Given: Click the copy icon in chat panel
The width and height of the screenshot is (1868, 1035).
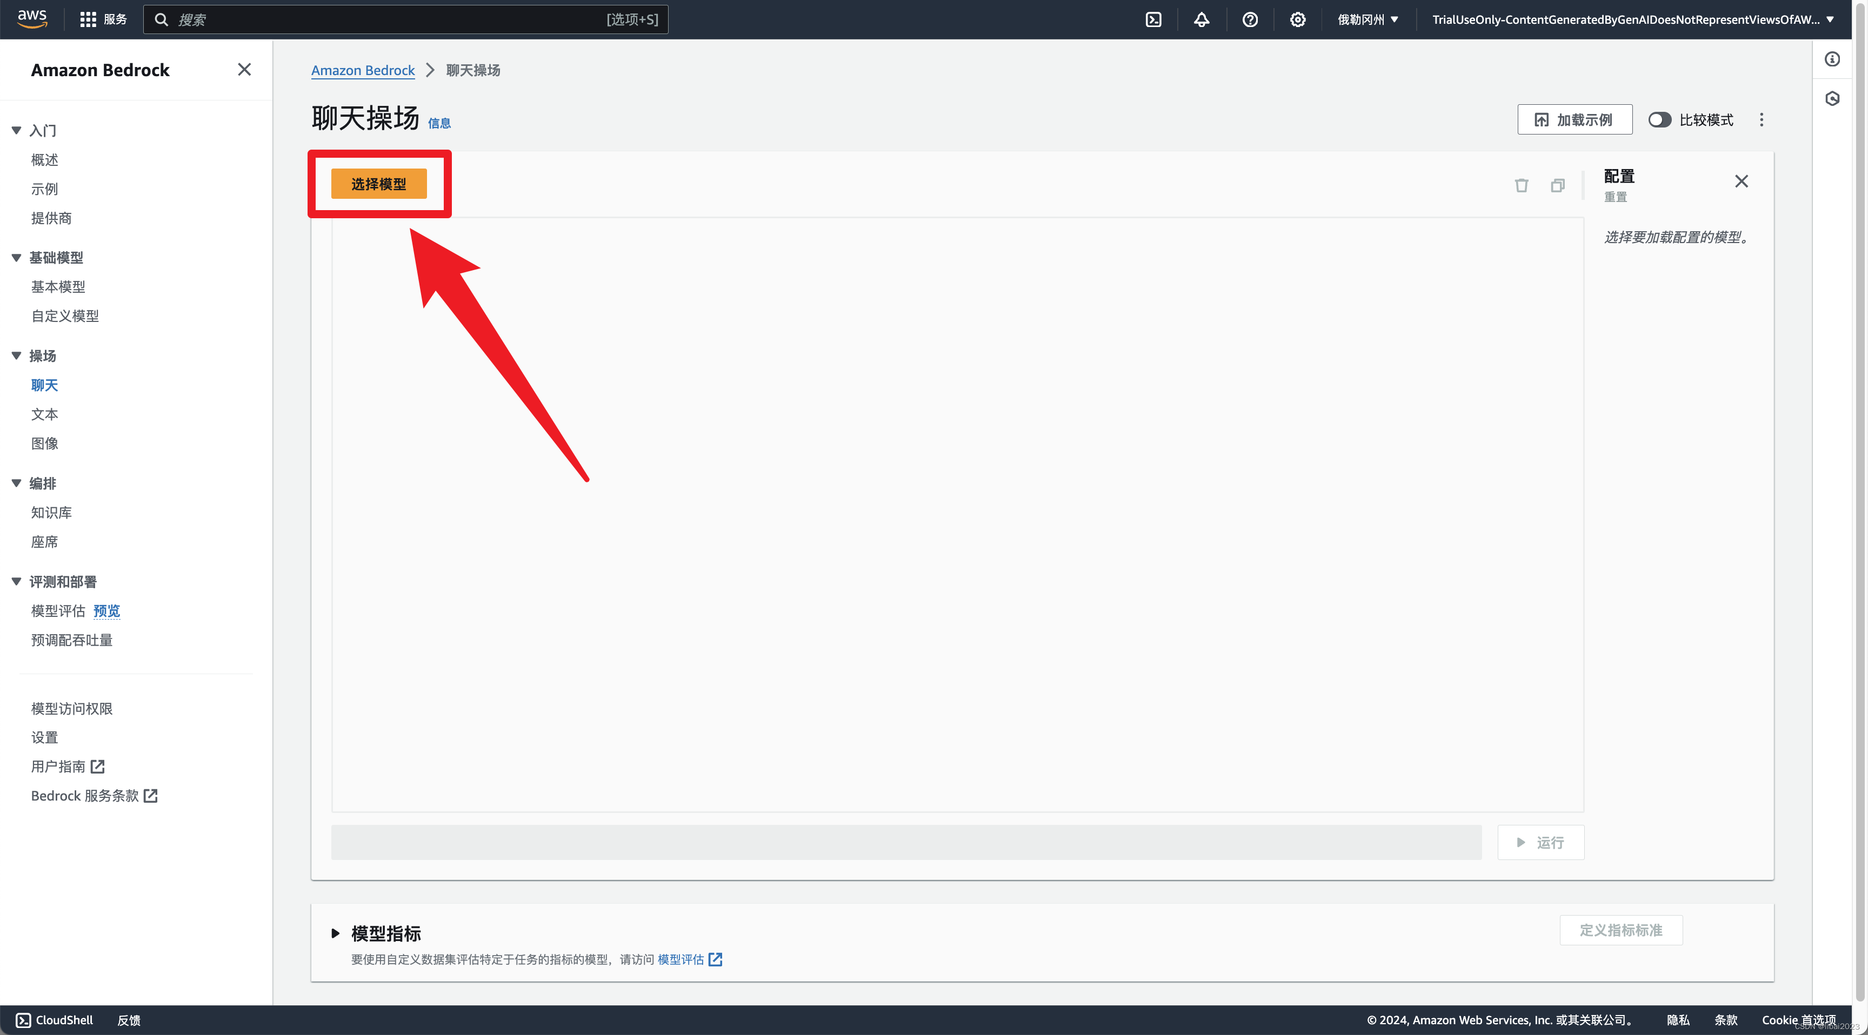Looking at the screenshot, I should click(x=1557, y=184).
